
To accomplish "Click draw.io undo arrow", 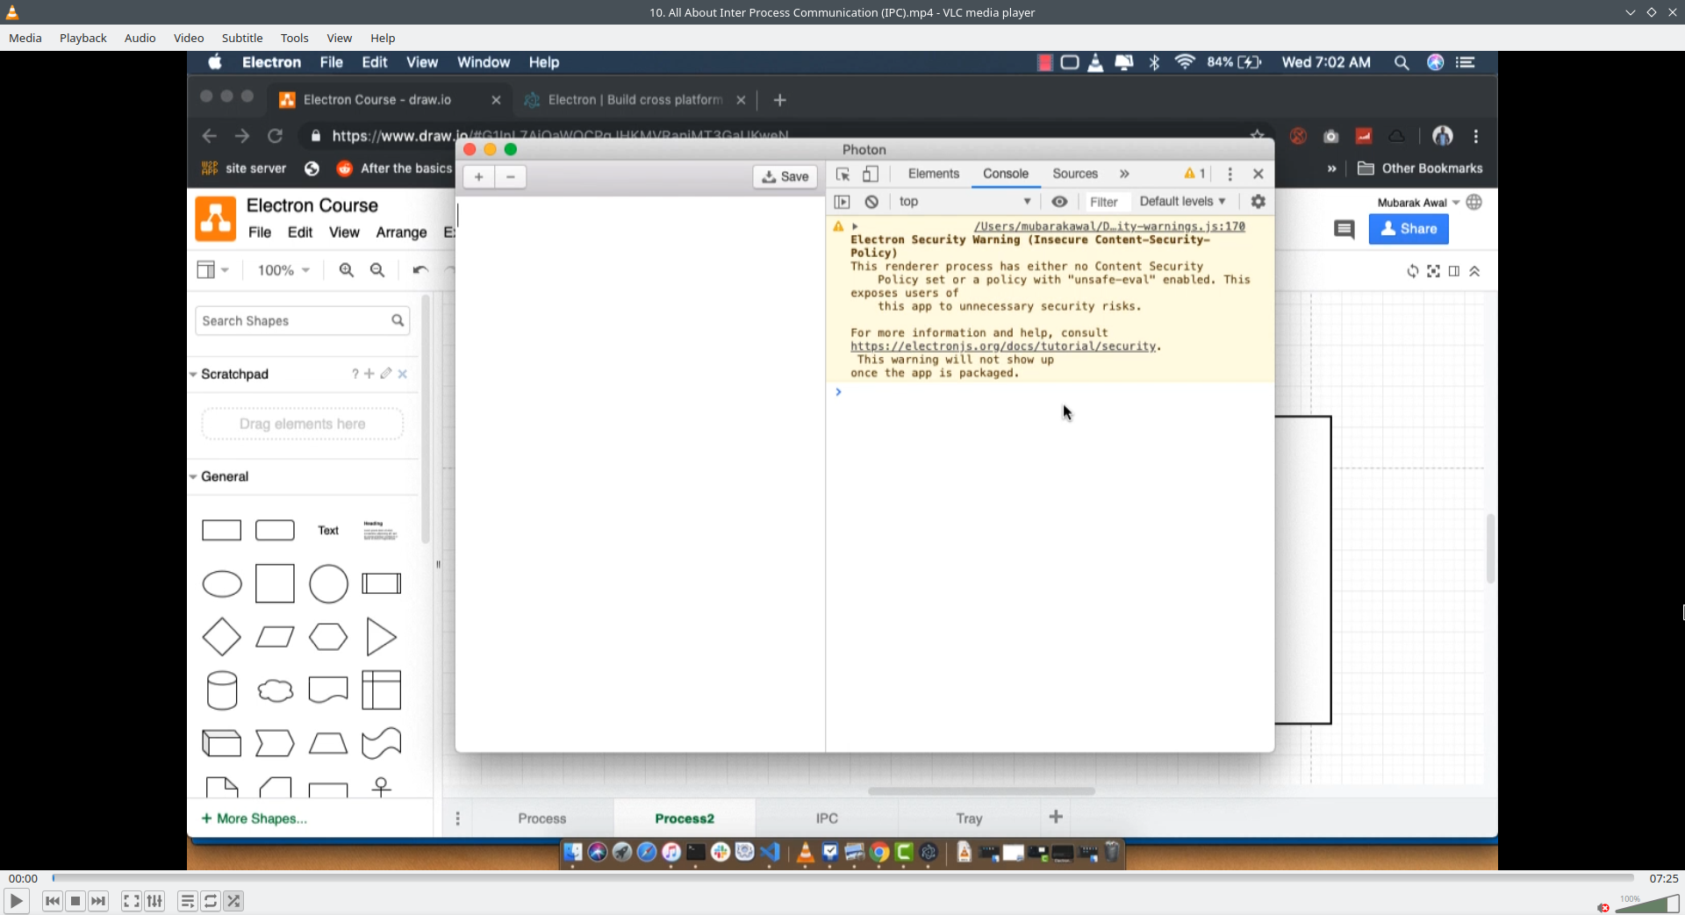I will click(420, 270).
